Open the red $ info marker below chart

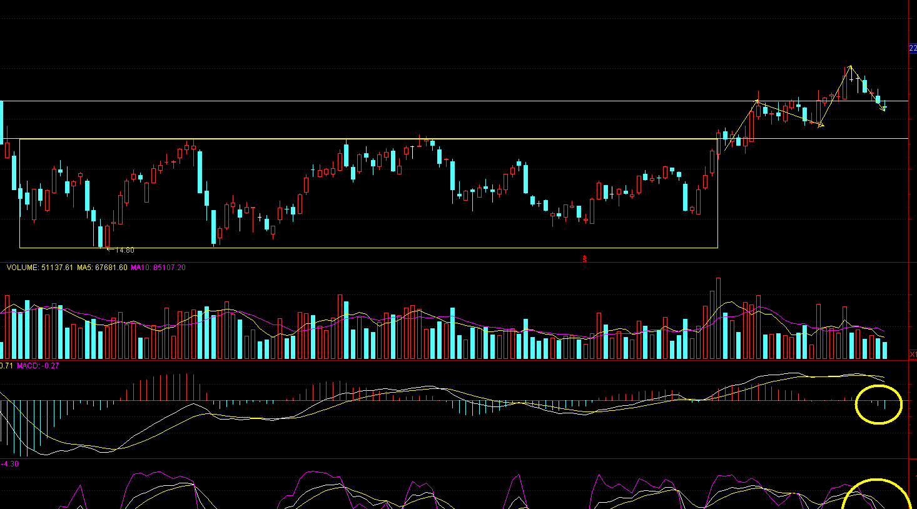click(585, 259)
